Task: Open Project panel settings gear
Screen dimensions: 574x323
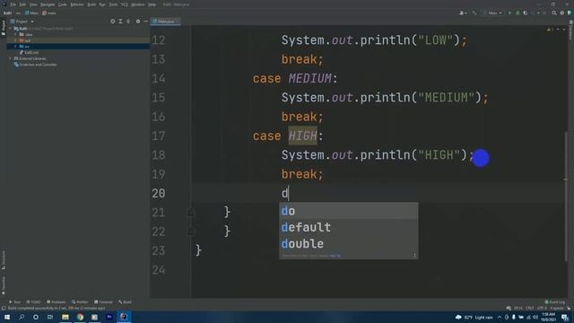Action: pos(138,22)
